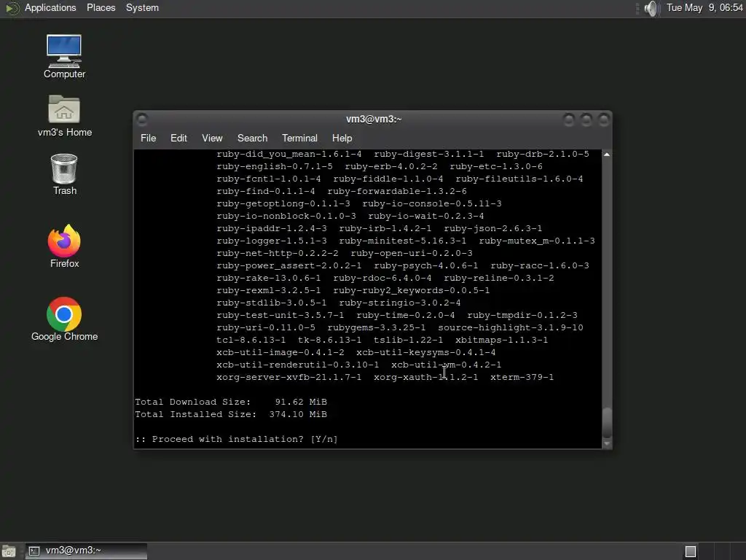
Task: Minimize the terminal window
Action: coord(568,120)
